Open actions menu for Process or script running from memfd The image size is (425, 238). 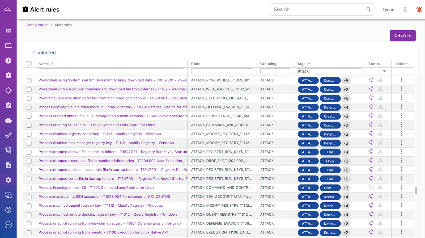click(x=401, y=232)
